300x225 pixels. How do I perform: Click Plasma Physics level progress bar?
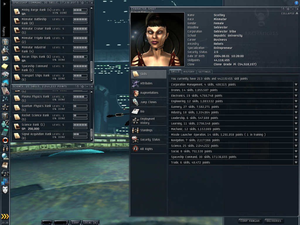click(80, 97)
